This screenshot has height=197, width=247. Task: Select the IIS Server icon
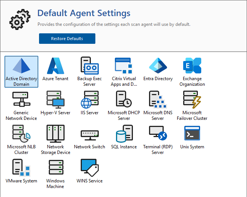pos(89,100)
